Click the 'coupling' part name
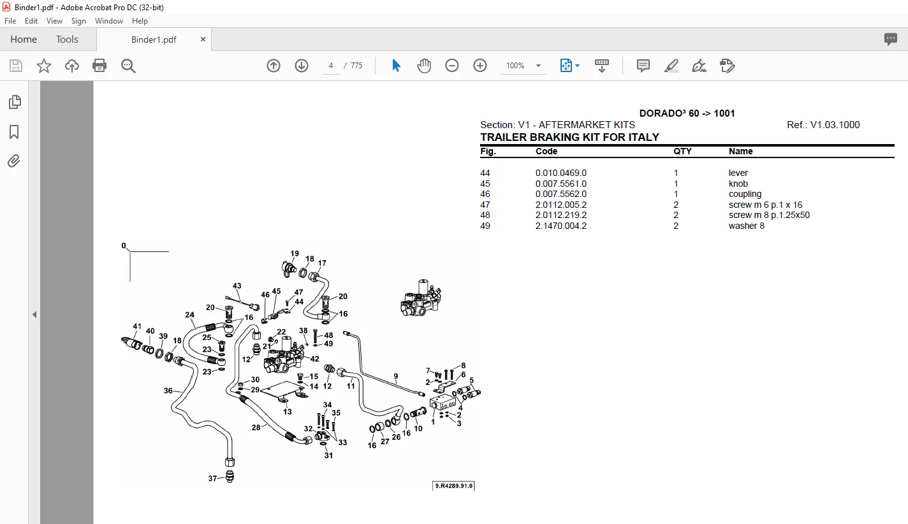Image resolution: width=908 pixels, height=524 pixels. click(745, 194)
